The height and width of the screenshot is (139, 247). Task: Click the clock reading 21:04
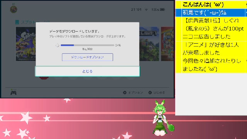click(x=136, y=10)
